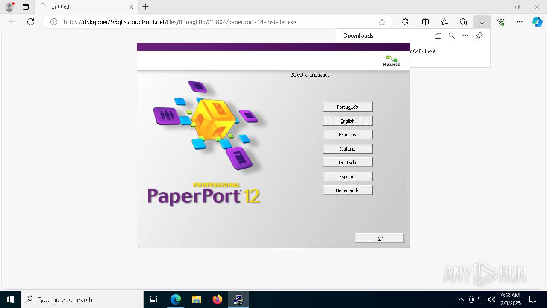Select Français language option
The width and height of the screenshot is (547, 308).
(347, 135)
